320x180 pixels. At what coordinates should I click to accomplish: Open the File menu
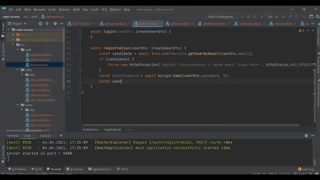coord(11,9)
